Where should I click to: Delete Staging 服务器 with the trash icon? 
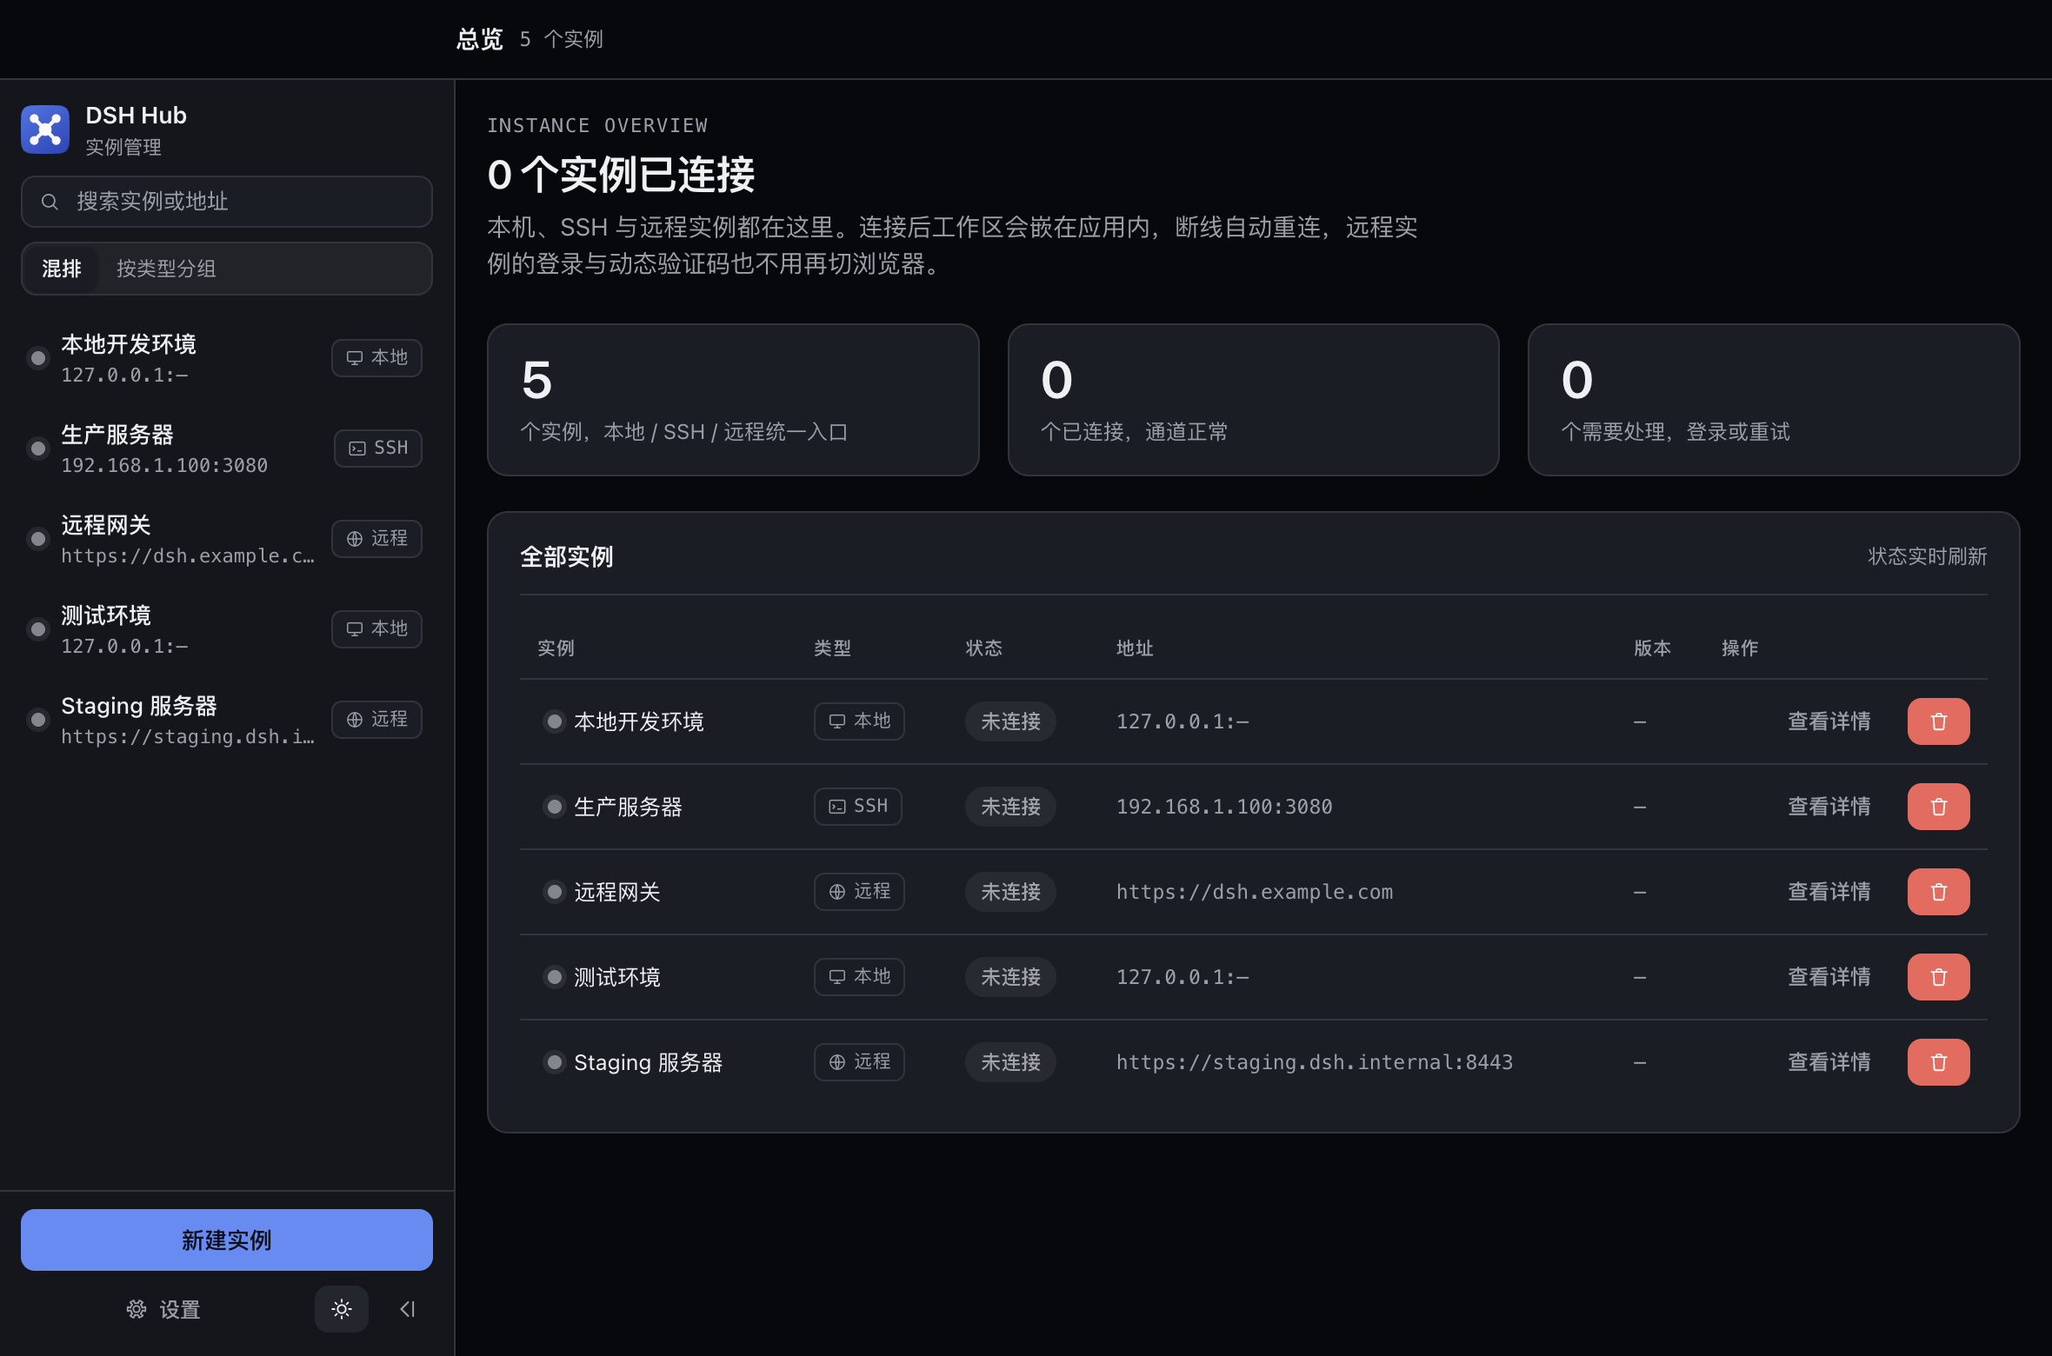pyautogui.click(x=1939, y=1062)
